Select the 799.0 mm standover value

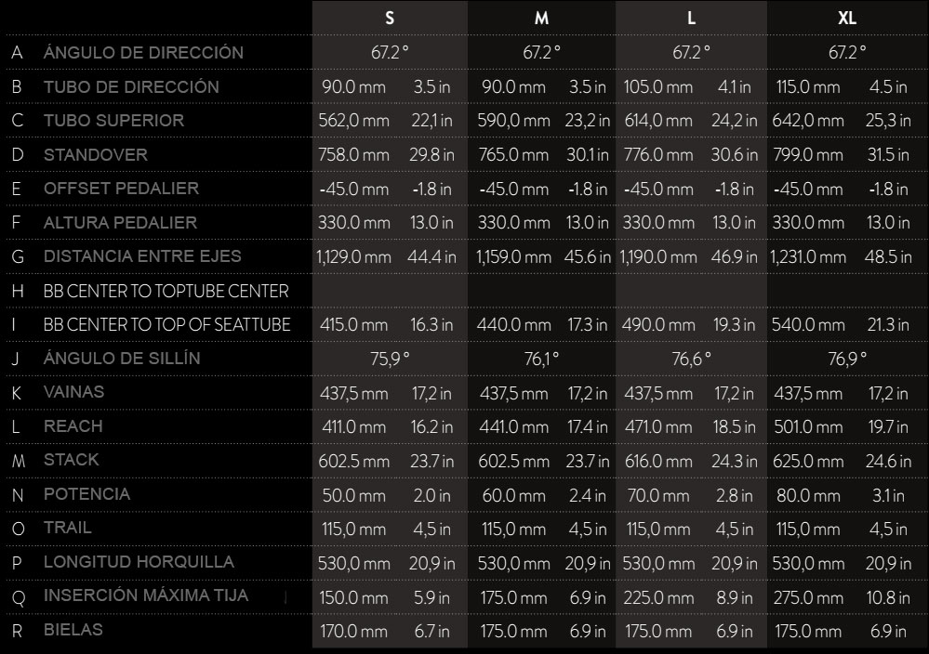(807, 155)
